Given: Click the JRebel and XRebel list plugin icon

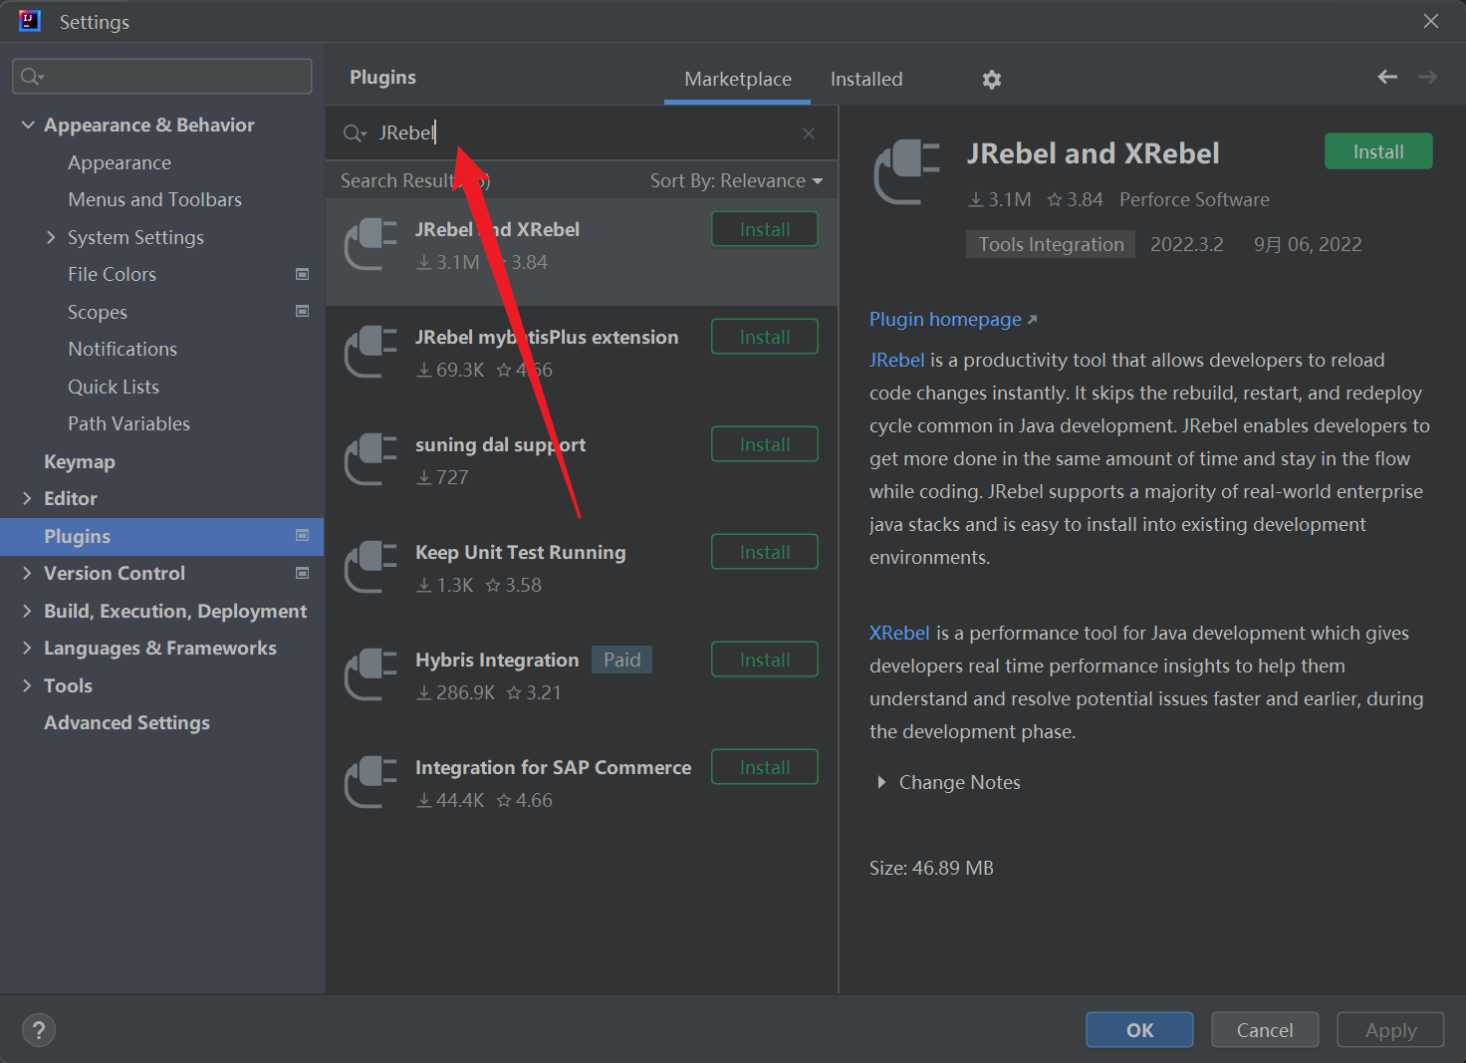Looking at the screenshot, I should [x=370, y=245].
